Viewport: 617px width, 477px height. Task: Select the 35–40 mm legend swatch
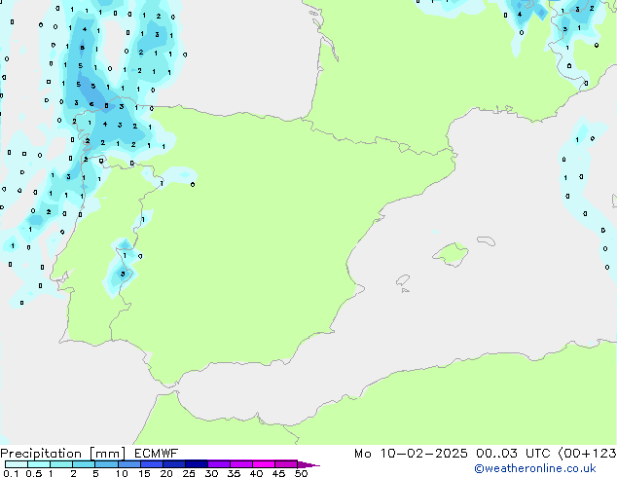[241, 464]
